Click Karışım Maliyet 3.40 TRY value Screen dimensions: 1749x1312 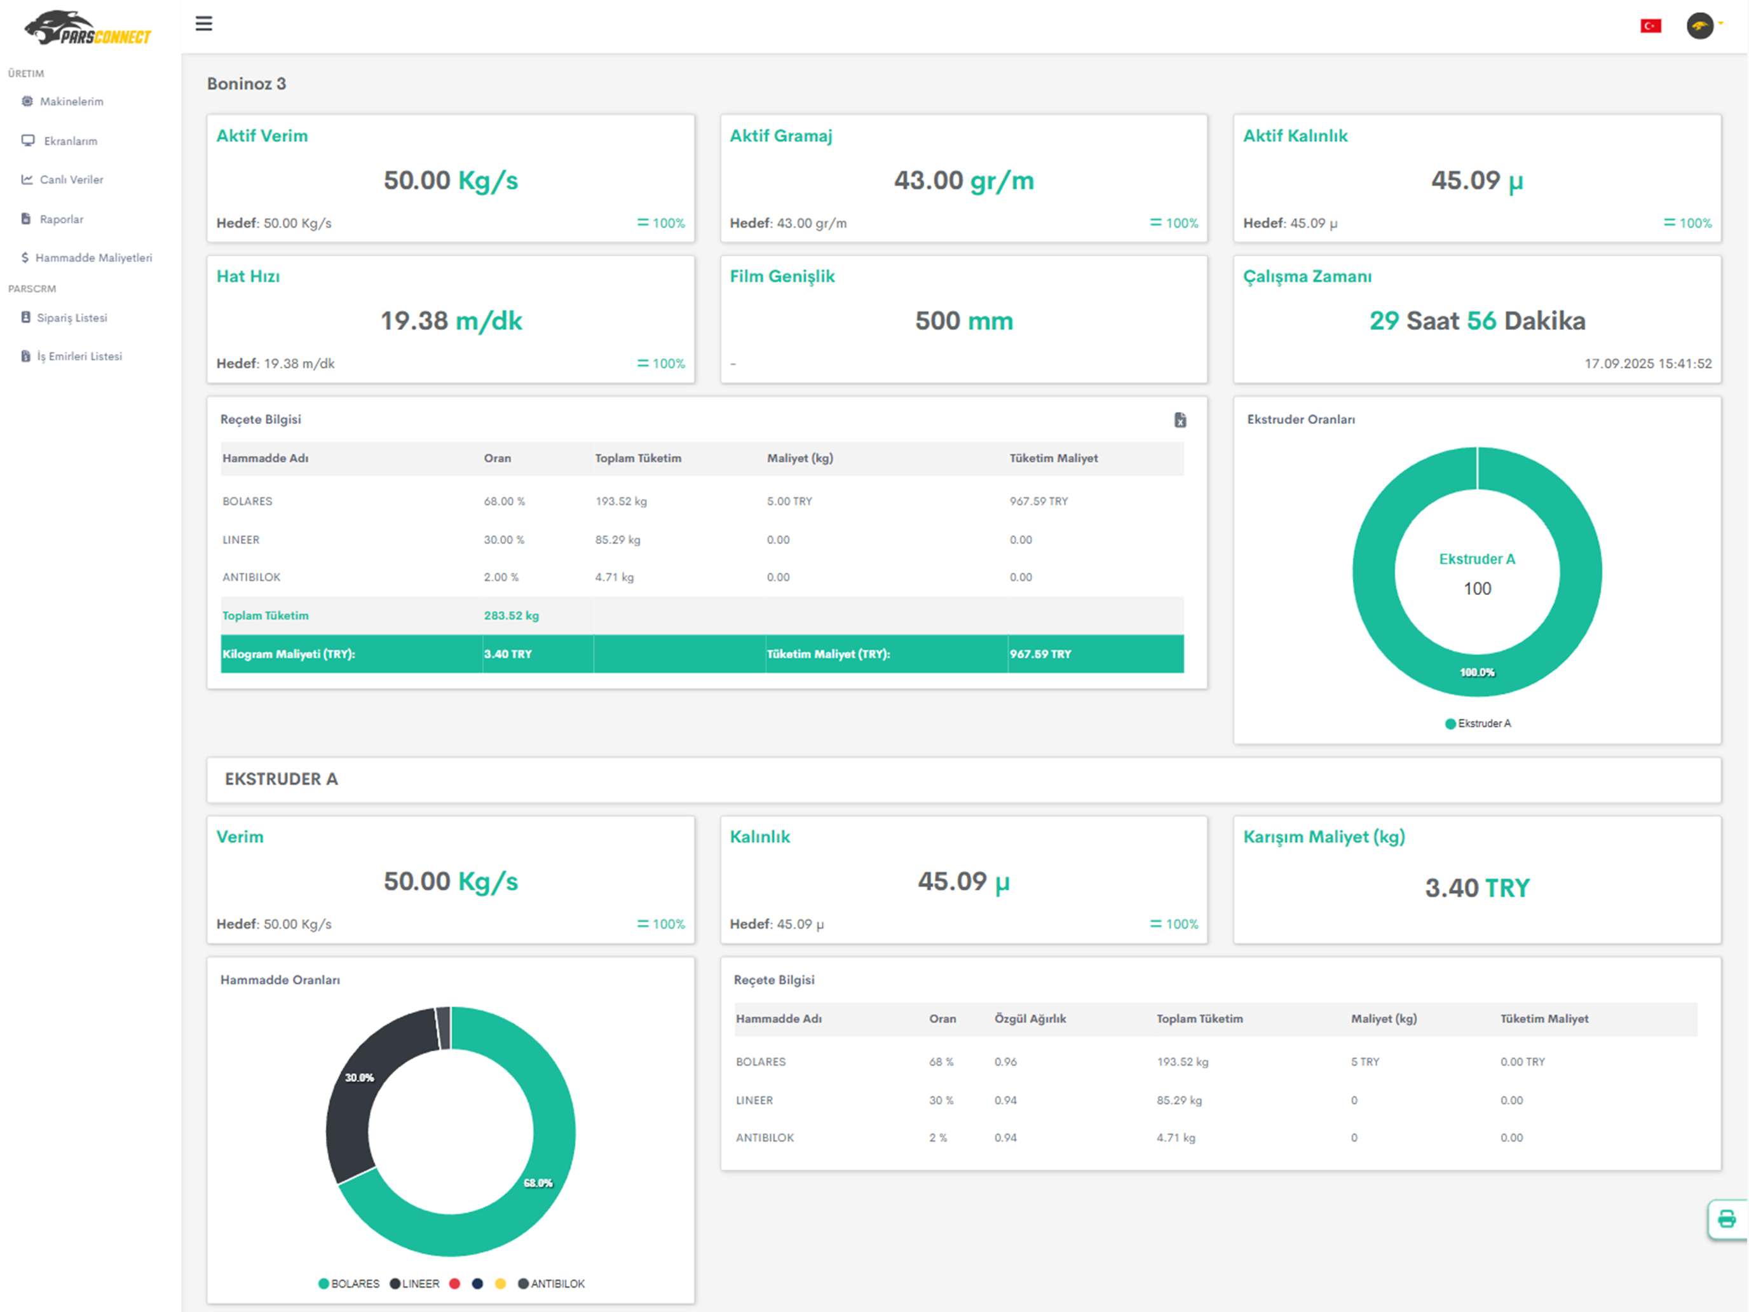point(1477,888)
